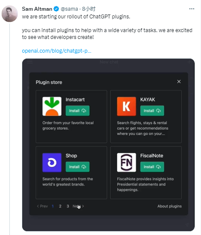The image size is (201, 235).
Task: Click Next to advance plugin pages
Action: 78,206
